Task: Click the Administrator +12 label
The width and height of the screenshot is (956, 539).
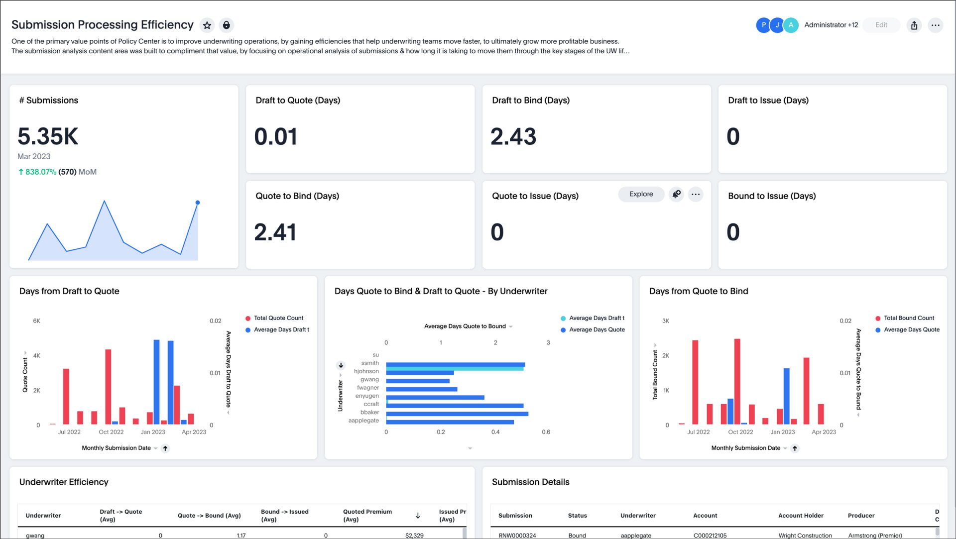Action: [x=831, y=25]
